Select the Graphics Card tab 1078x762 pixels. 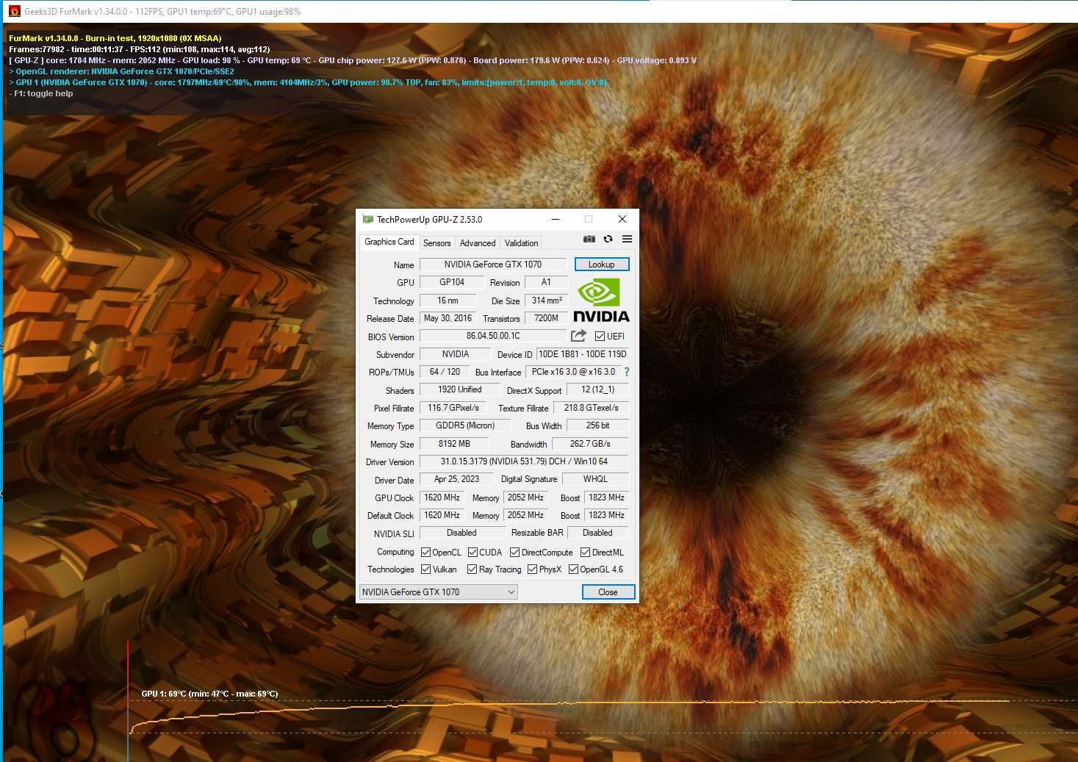click(389, 242)
